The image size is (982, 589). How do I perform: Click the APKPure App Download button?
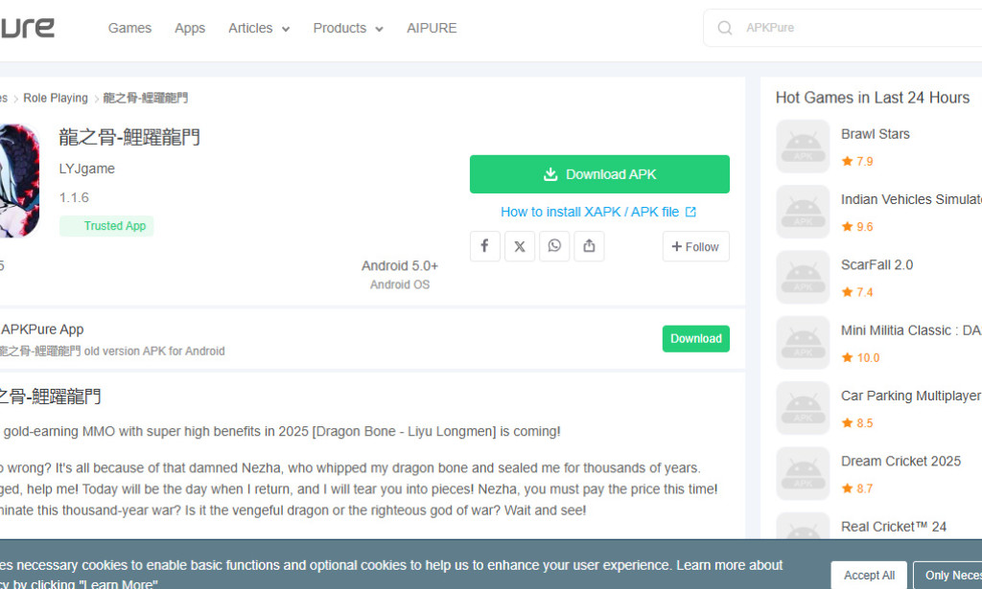point(695,339)
